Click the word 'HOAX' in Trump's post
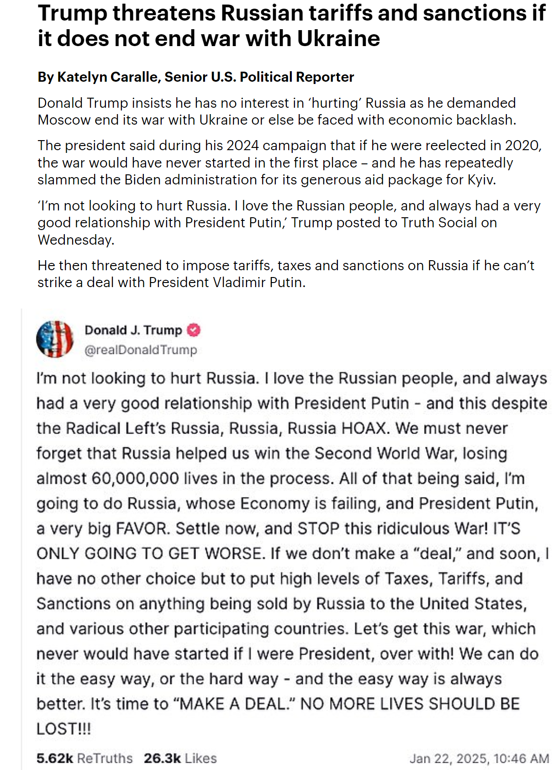The height and width of the screenshot is (770, 553). [365, 429]
